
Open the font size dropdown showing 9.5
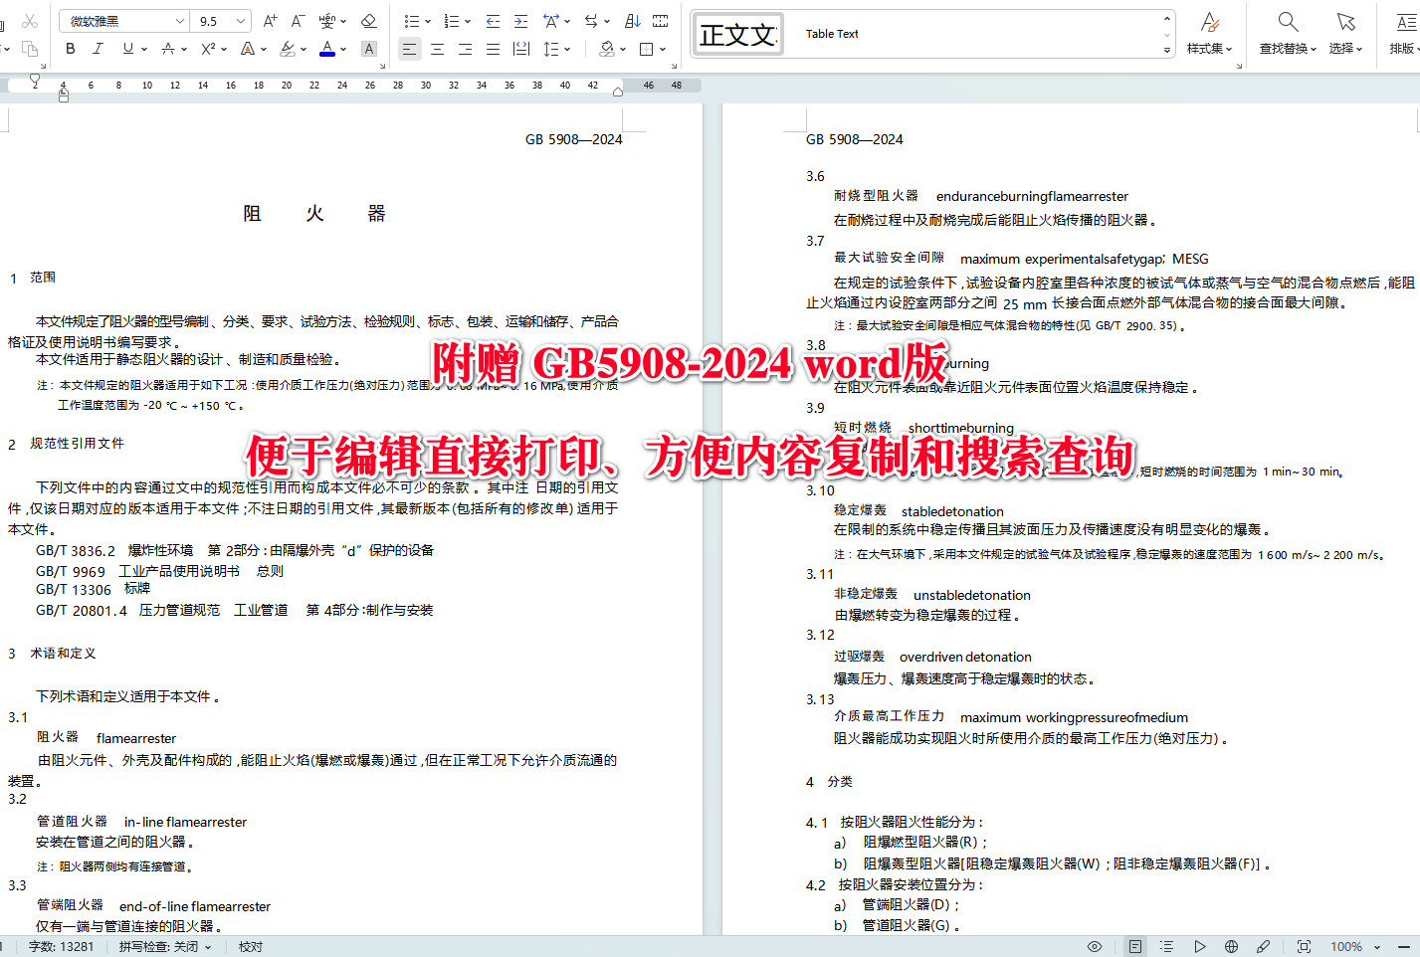tap(214, 20)
